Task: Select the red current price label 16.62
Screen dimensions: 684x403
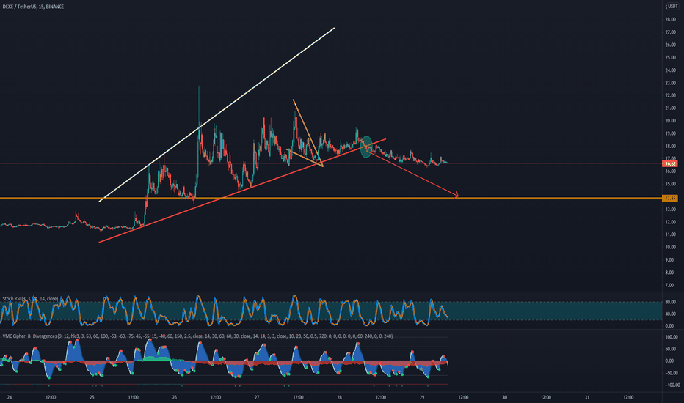Action: pyautogui.click(x=669, y=164)
